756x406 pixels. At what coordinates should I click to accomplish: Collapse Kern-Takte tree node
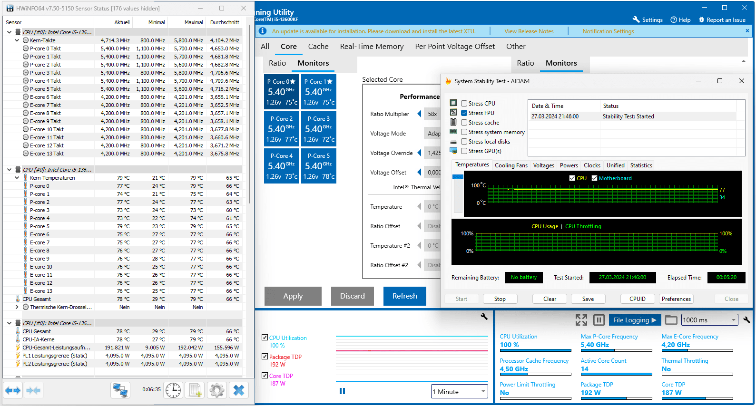pos(17,40)
